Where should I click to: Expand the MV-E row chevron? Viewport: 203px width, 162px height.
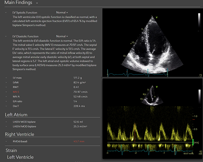tap(6, 92)
